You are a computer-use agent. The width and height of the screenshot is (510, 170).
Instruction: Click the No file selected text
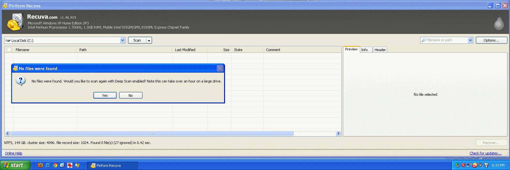coord(425,95)
